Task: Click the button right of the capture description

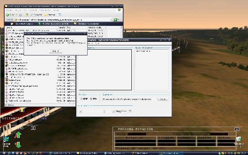Action: tap(163, 99)
